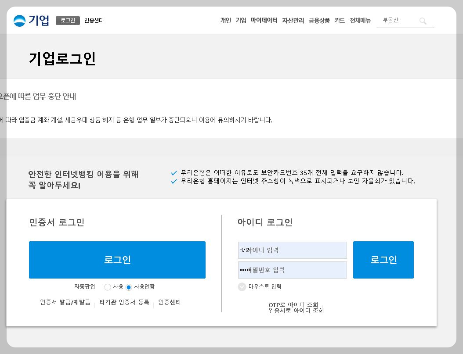Viewport: 463px width, 354px height.
Task: Click the 보안카드번호 35개 security notice text
Action: point(292,172)
